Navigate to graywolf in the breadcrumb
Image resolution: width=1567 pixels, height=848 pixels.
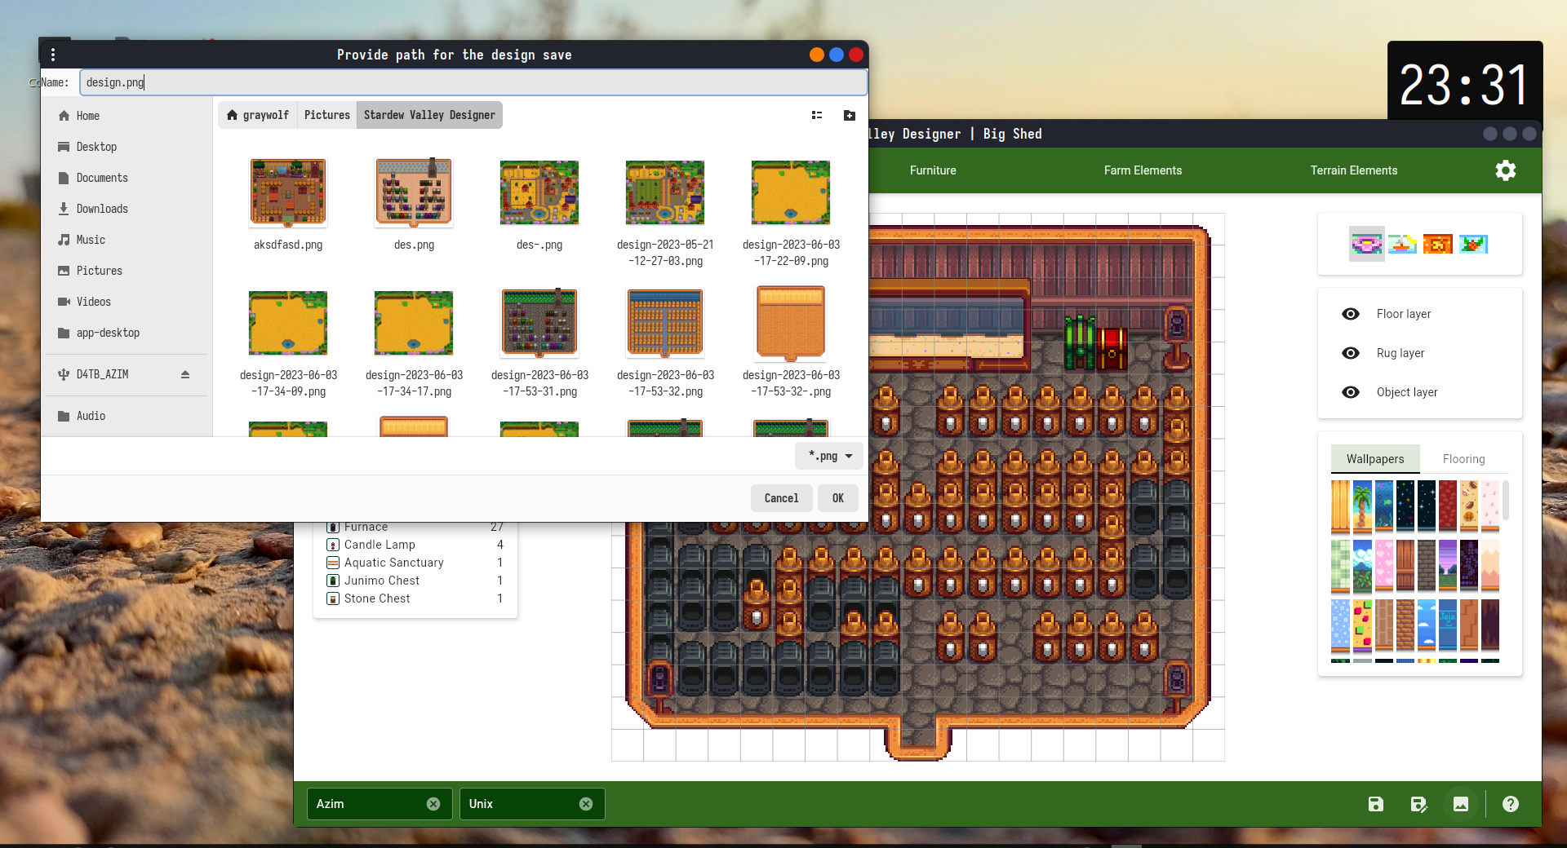[258, 115]
